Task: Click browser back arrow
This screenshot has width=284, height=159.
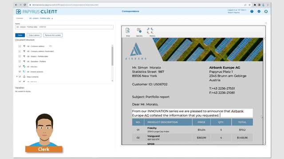Action: 16,5
